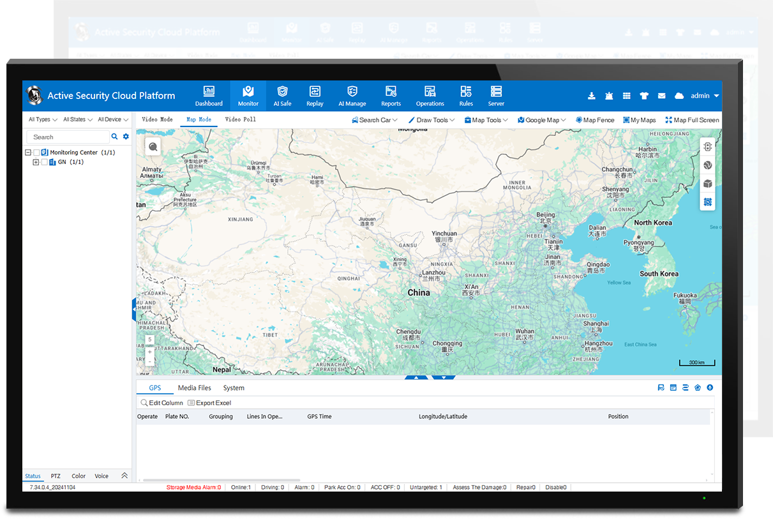Click the download icon in the top bar
773x519 pixels.
coord(592,95)
